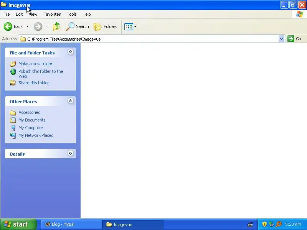
Task: Click Make a new folder
Action: point(35,64)
